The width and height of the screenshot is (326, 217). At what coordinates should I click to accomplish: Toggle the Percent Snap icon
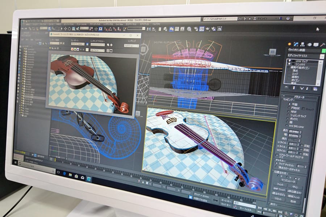click(x=114, y=29)
